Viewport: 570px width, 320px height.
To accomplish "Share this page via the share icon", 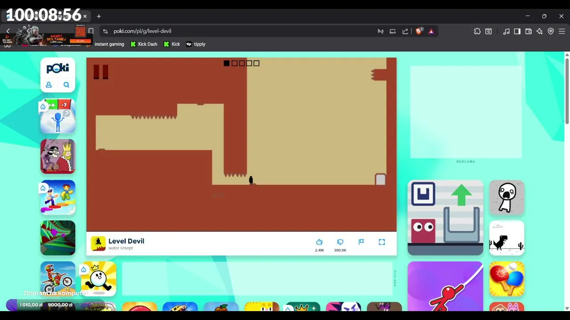I will click(x=405, y=31).
